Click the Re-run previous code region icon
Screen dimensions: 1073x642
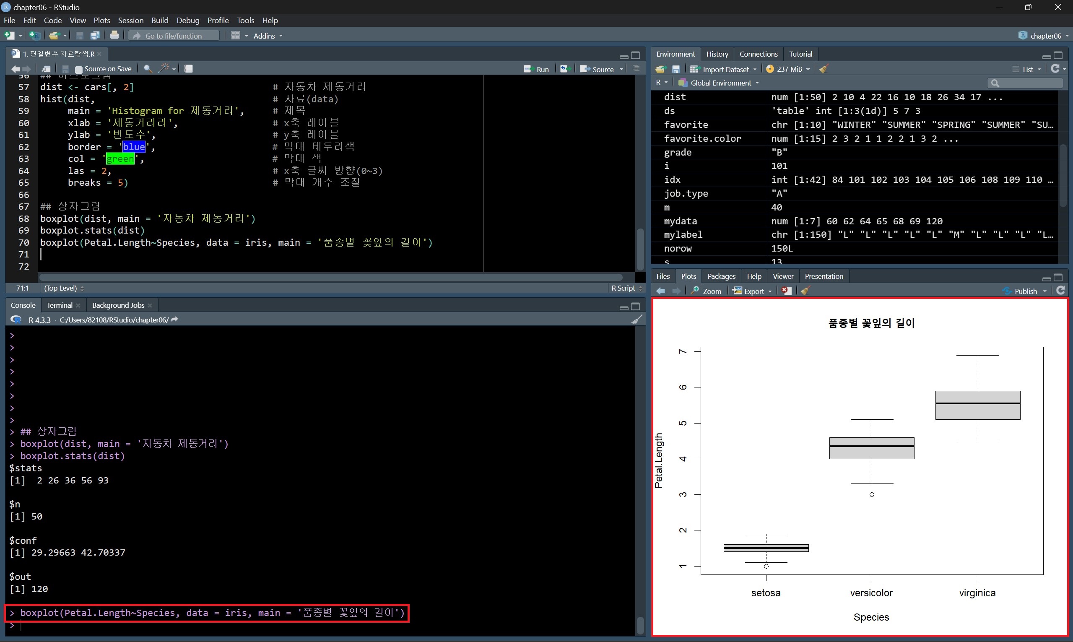click(564, 69)
